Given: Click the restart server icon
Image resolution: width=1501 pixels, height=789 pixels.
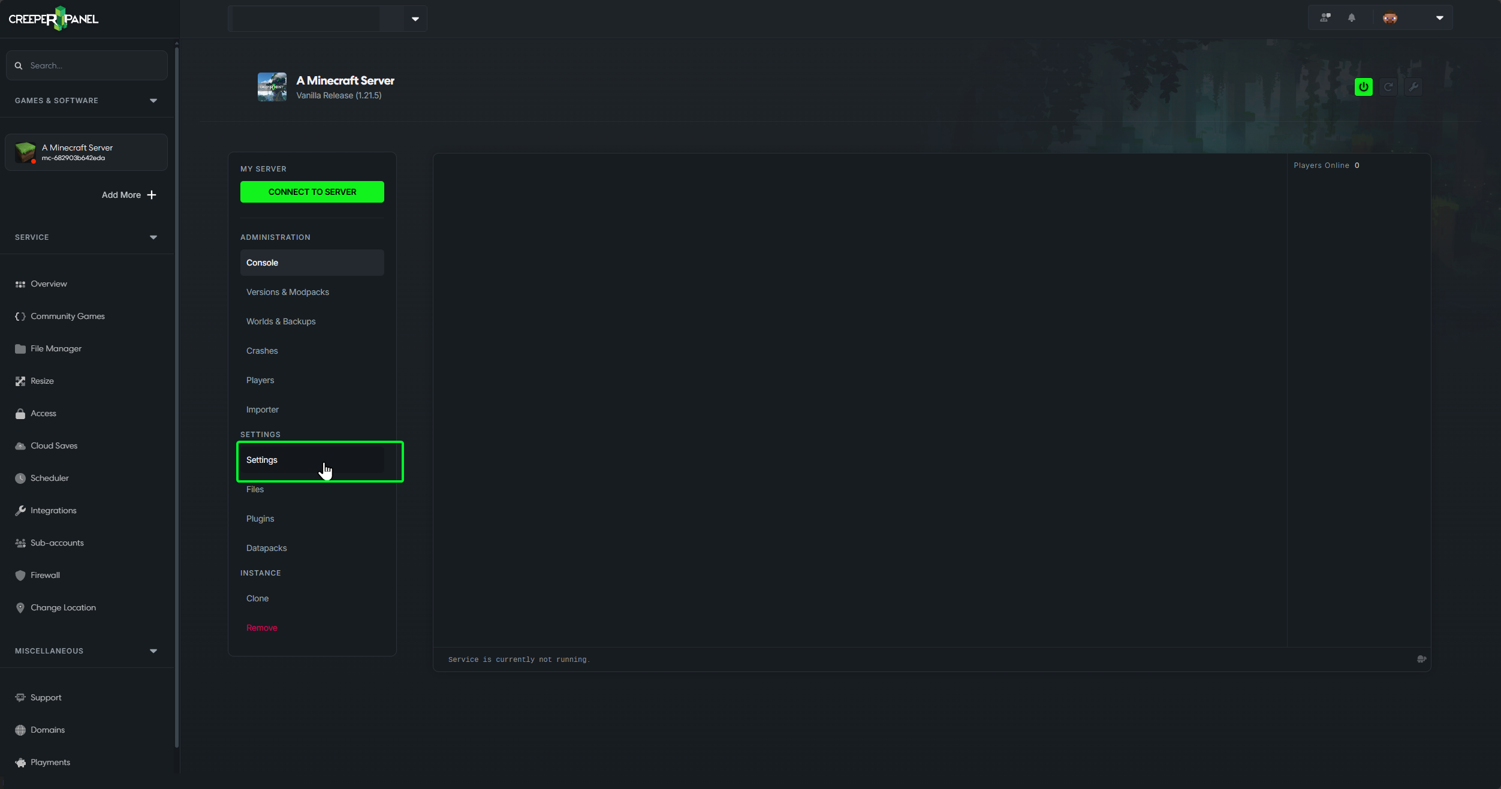Looking at the screenshot, I should coord(1388,86).
